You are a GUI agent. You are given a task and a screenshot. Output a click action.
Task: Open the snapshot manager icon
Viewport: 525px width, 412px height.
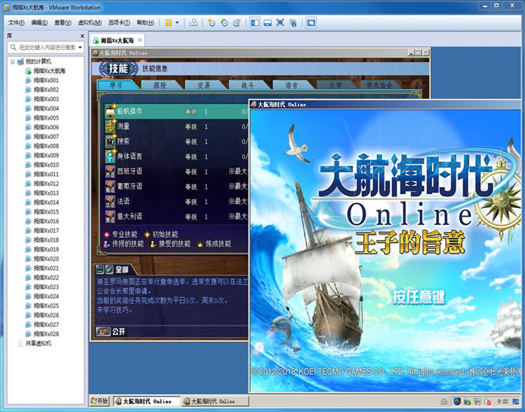(237, 23)
